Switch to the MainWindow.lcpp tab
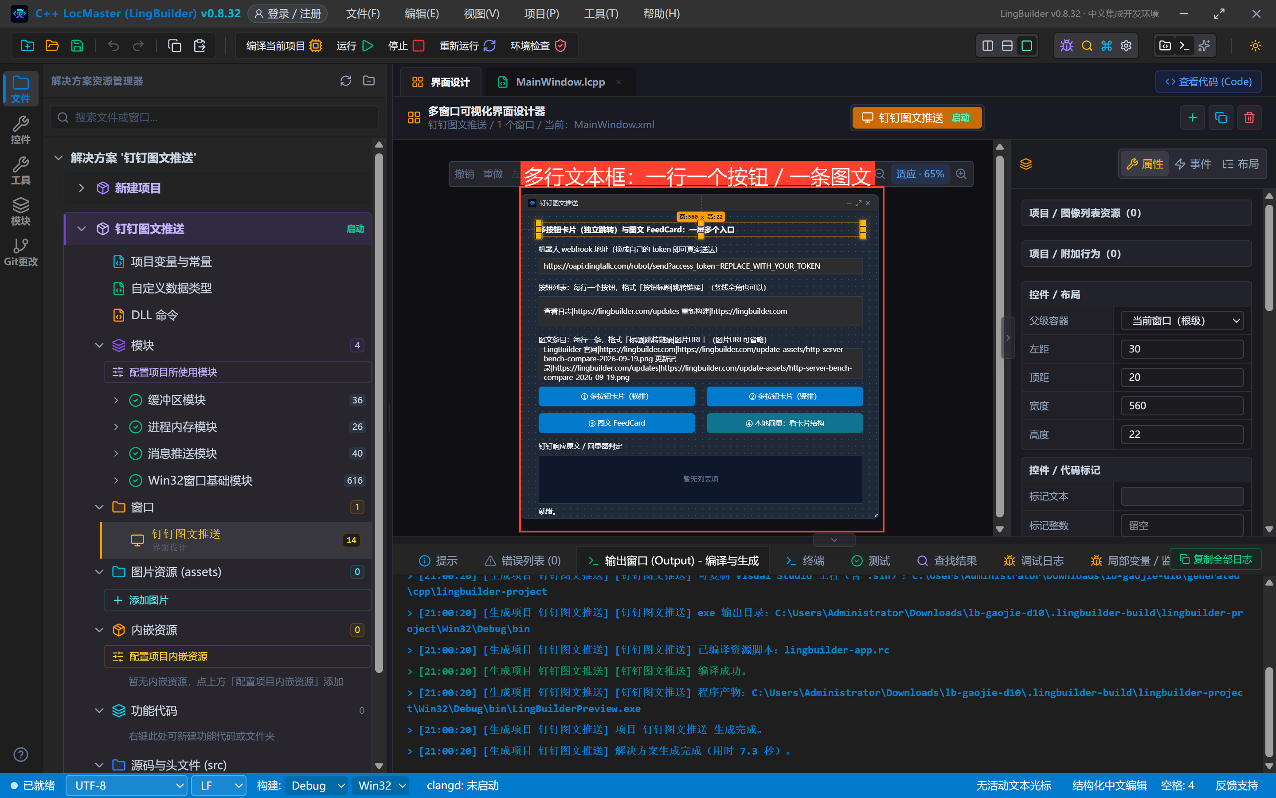The image size is (1276, 798). tap(560, 82)
